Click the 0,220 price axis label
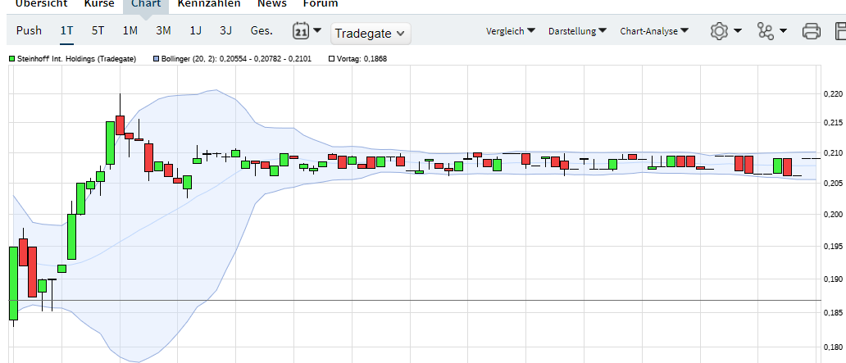846x363 pixels. 835,94
